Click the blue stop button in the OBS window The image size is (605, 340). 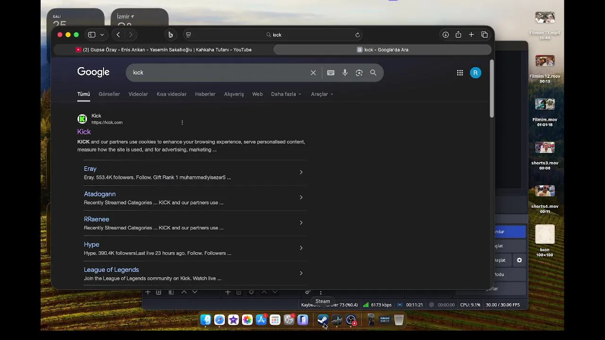point(510,232)
